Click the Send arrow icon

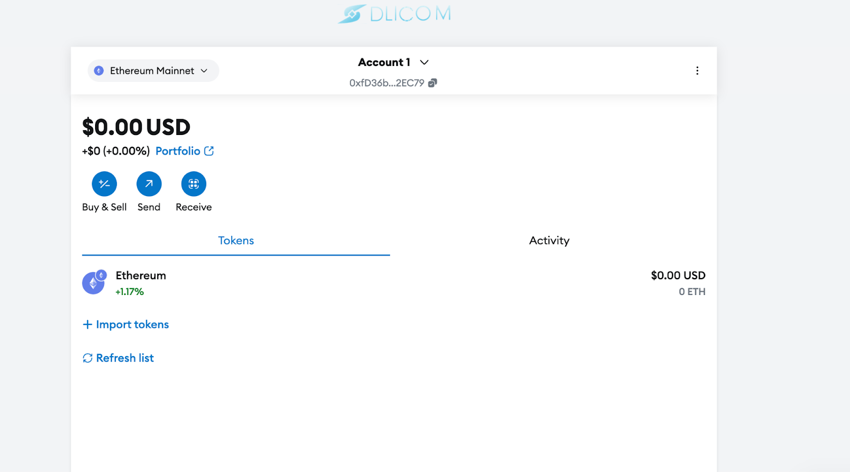point(149,184)
